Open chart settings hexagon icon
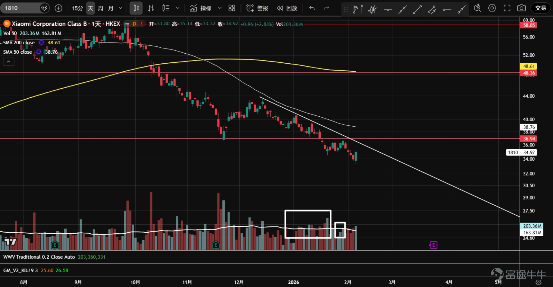 pos(492,8)
